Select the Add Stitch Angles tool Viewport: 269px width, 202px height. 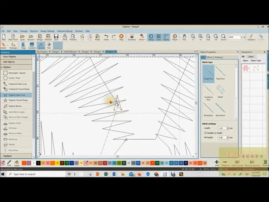tap(17, 112)
